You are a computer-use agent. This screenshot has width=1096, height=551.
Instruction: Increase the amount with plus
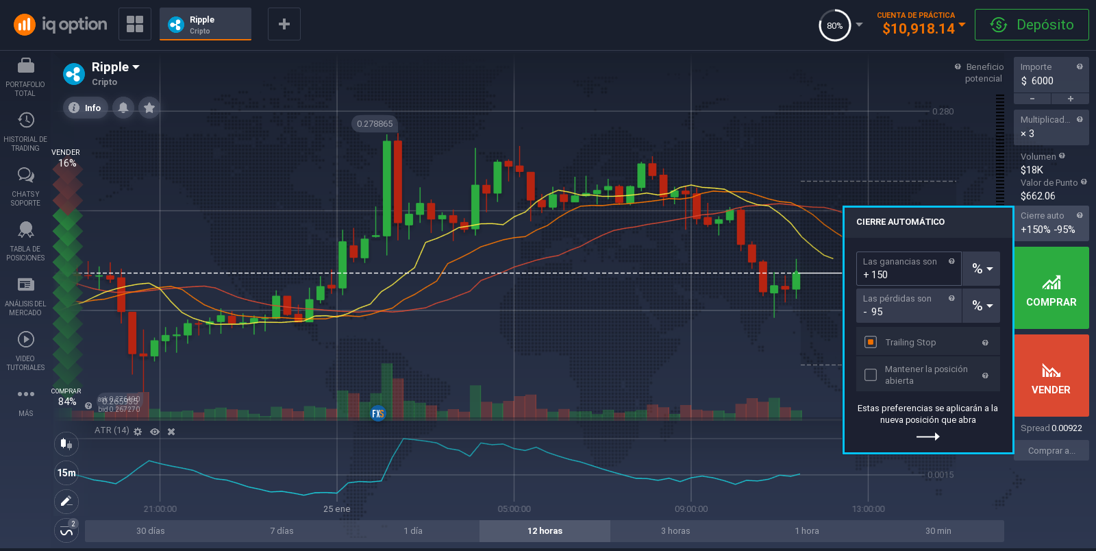pos(1071,99)
